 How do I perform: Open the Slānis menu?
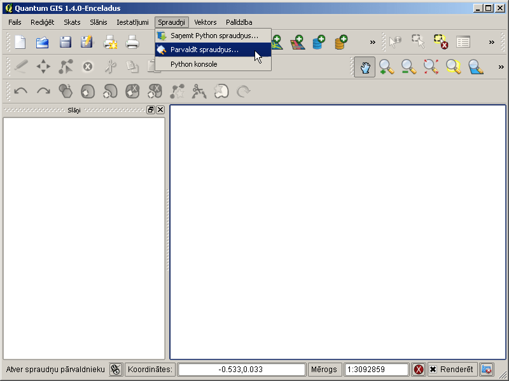coord(99,22)
